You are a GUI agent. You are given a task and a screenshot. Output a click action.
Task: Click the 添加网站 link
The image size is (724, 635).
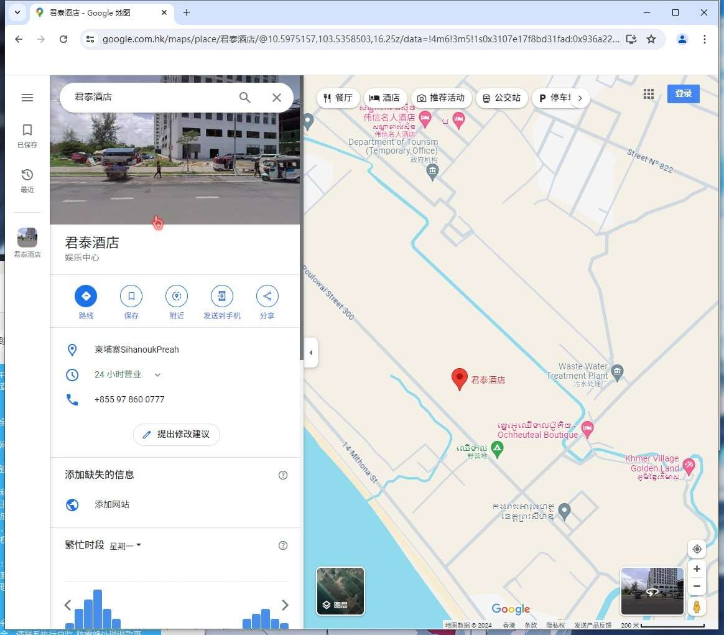112,504
